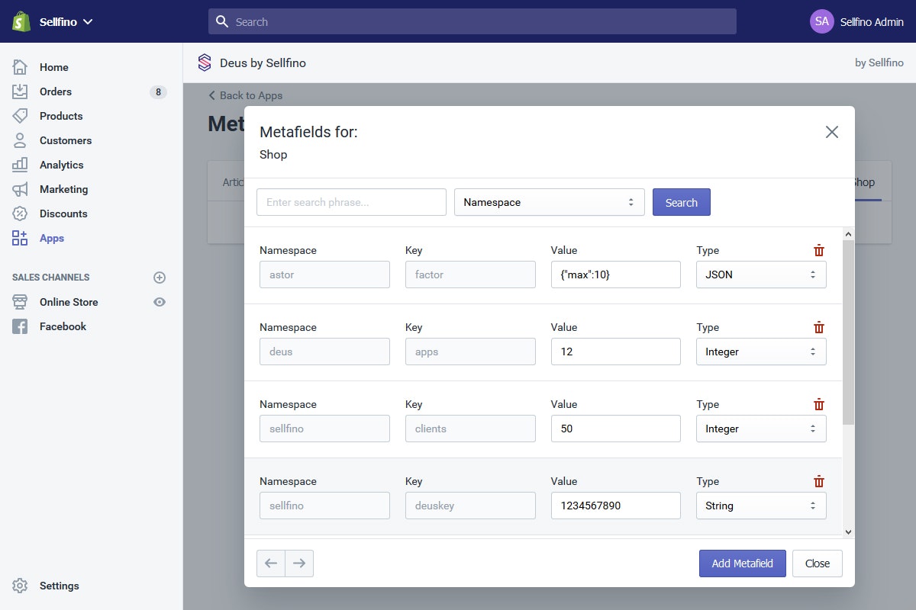Click the "by Sellfino" header text

pyautogui.click(x=879, y=63)
